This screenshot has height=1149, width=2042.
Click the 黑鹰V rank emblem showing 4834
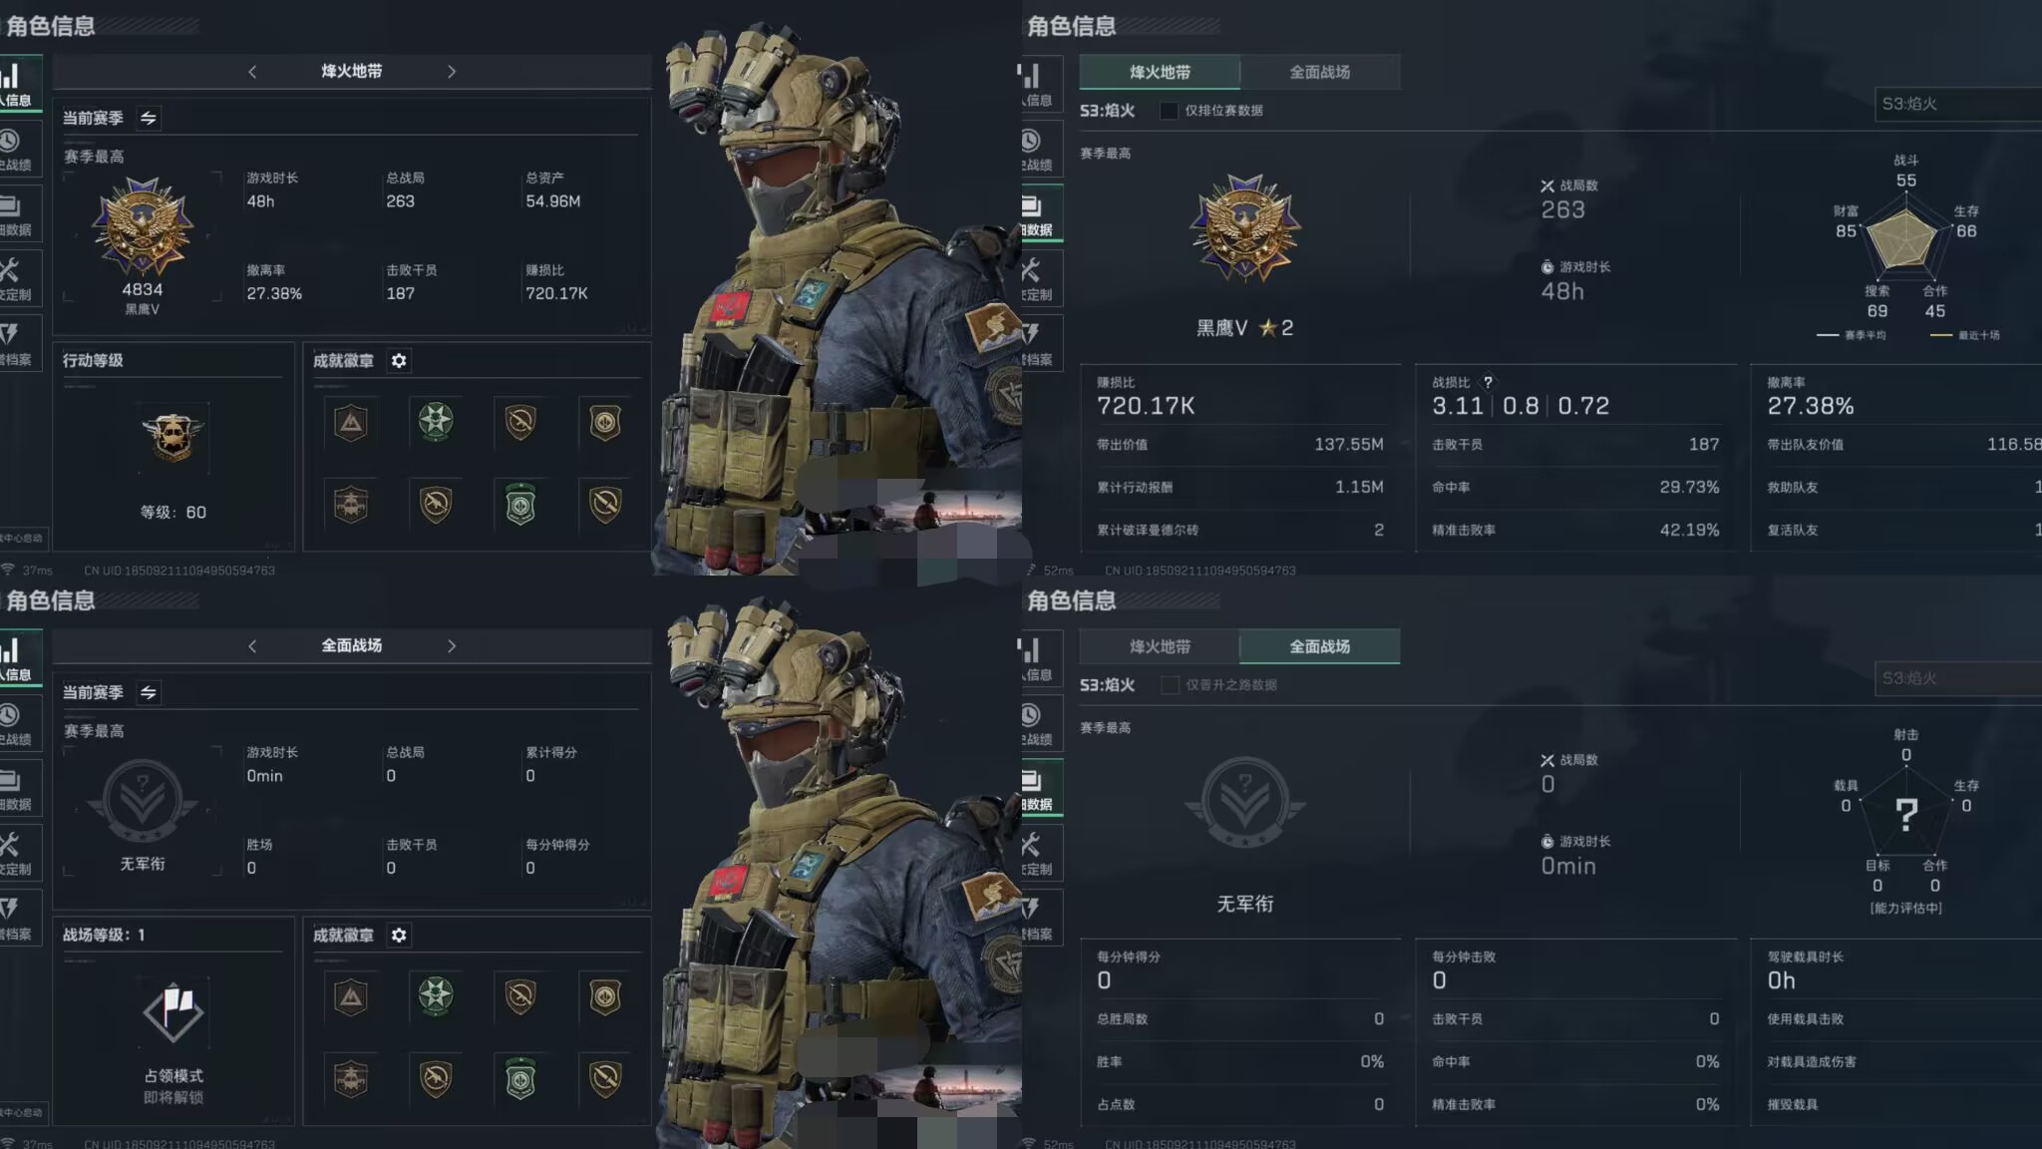(x=143, y=226)
